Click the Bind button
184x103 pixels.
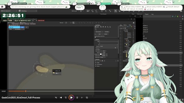pyautogui.click(x=99, y=34)
